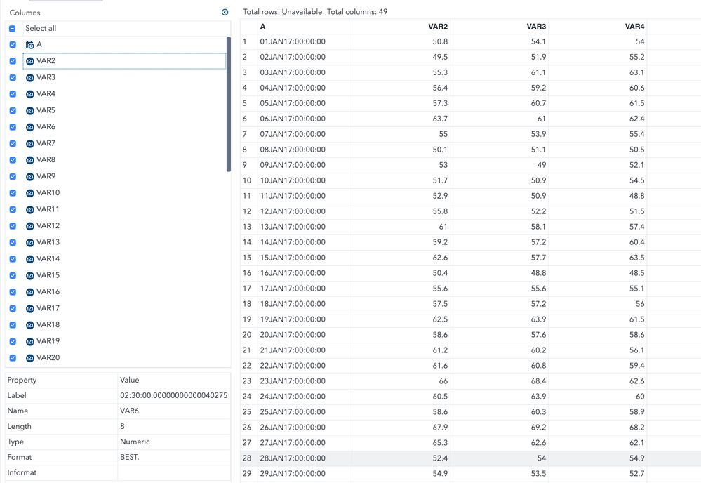This screenshot has height=483, width=701.
Task: Select the VAR15 label in column list
Action: tap(48, 275)
